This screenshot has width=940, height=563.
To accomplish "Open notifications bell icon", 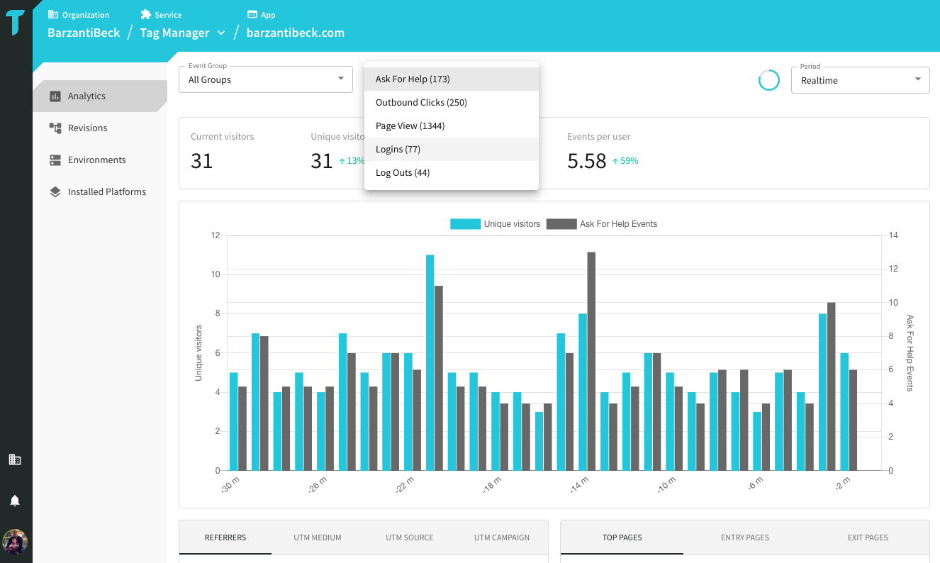I will pyautogui.click(x=15, y=501).
